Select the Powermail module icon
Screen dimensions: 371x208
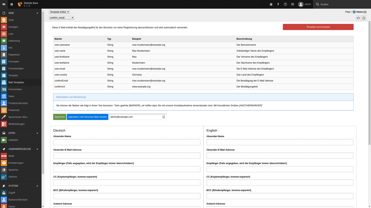pyautogui.click(x=4, y=110)
